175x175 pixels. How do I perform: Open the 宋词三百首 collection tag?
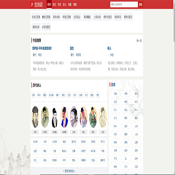(x=67, y=17)
